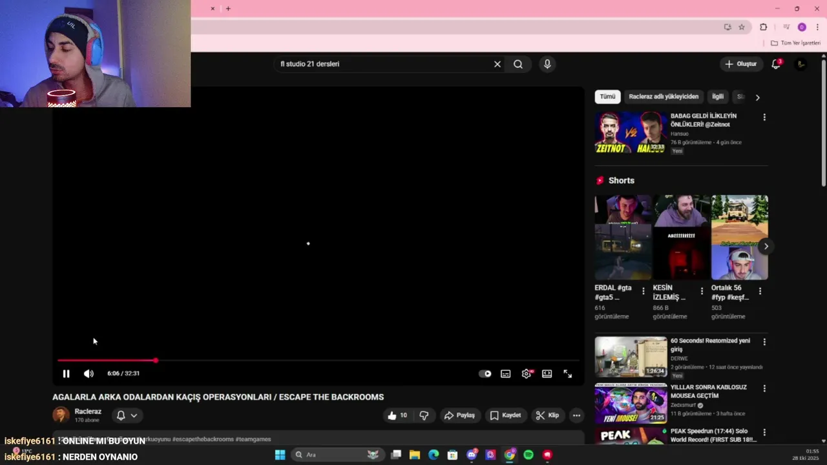Click the search magnifier button
The image size is (827, 465).
pos(518,64)
